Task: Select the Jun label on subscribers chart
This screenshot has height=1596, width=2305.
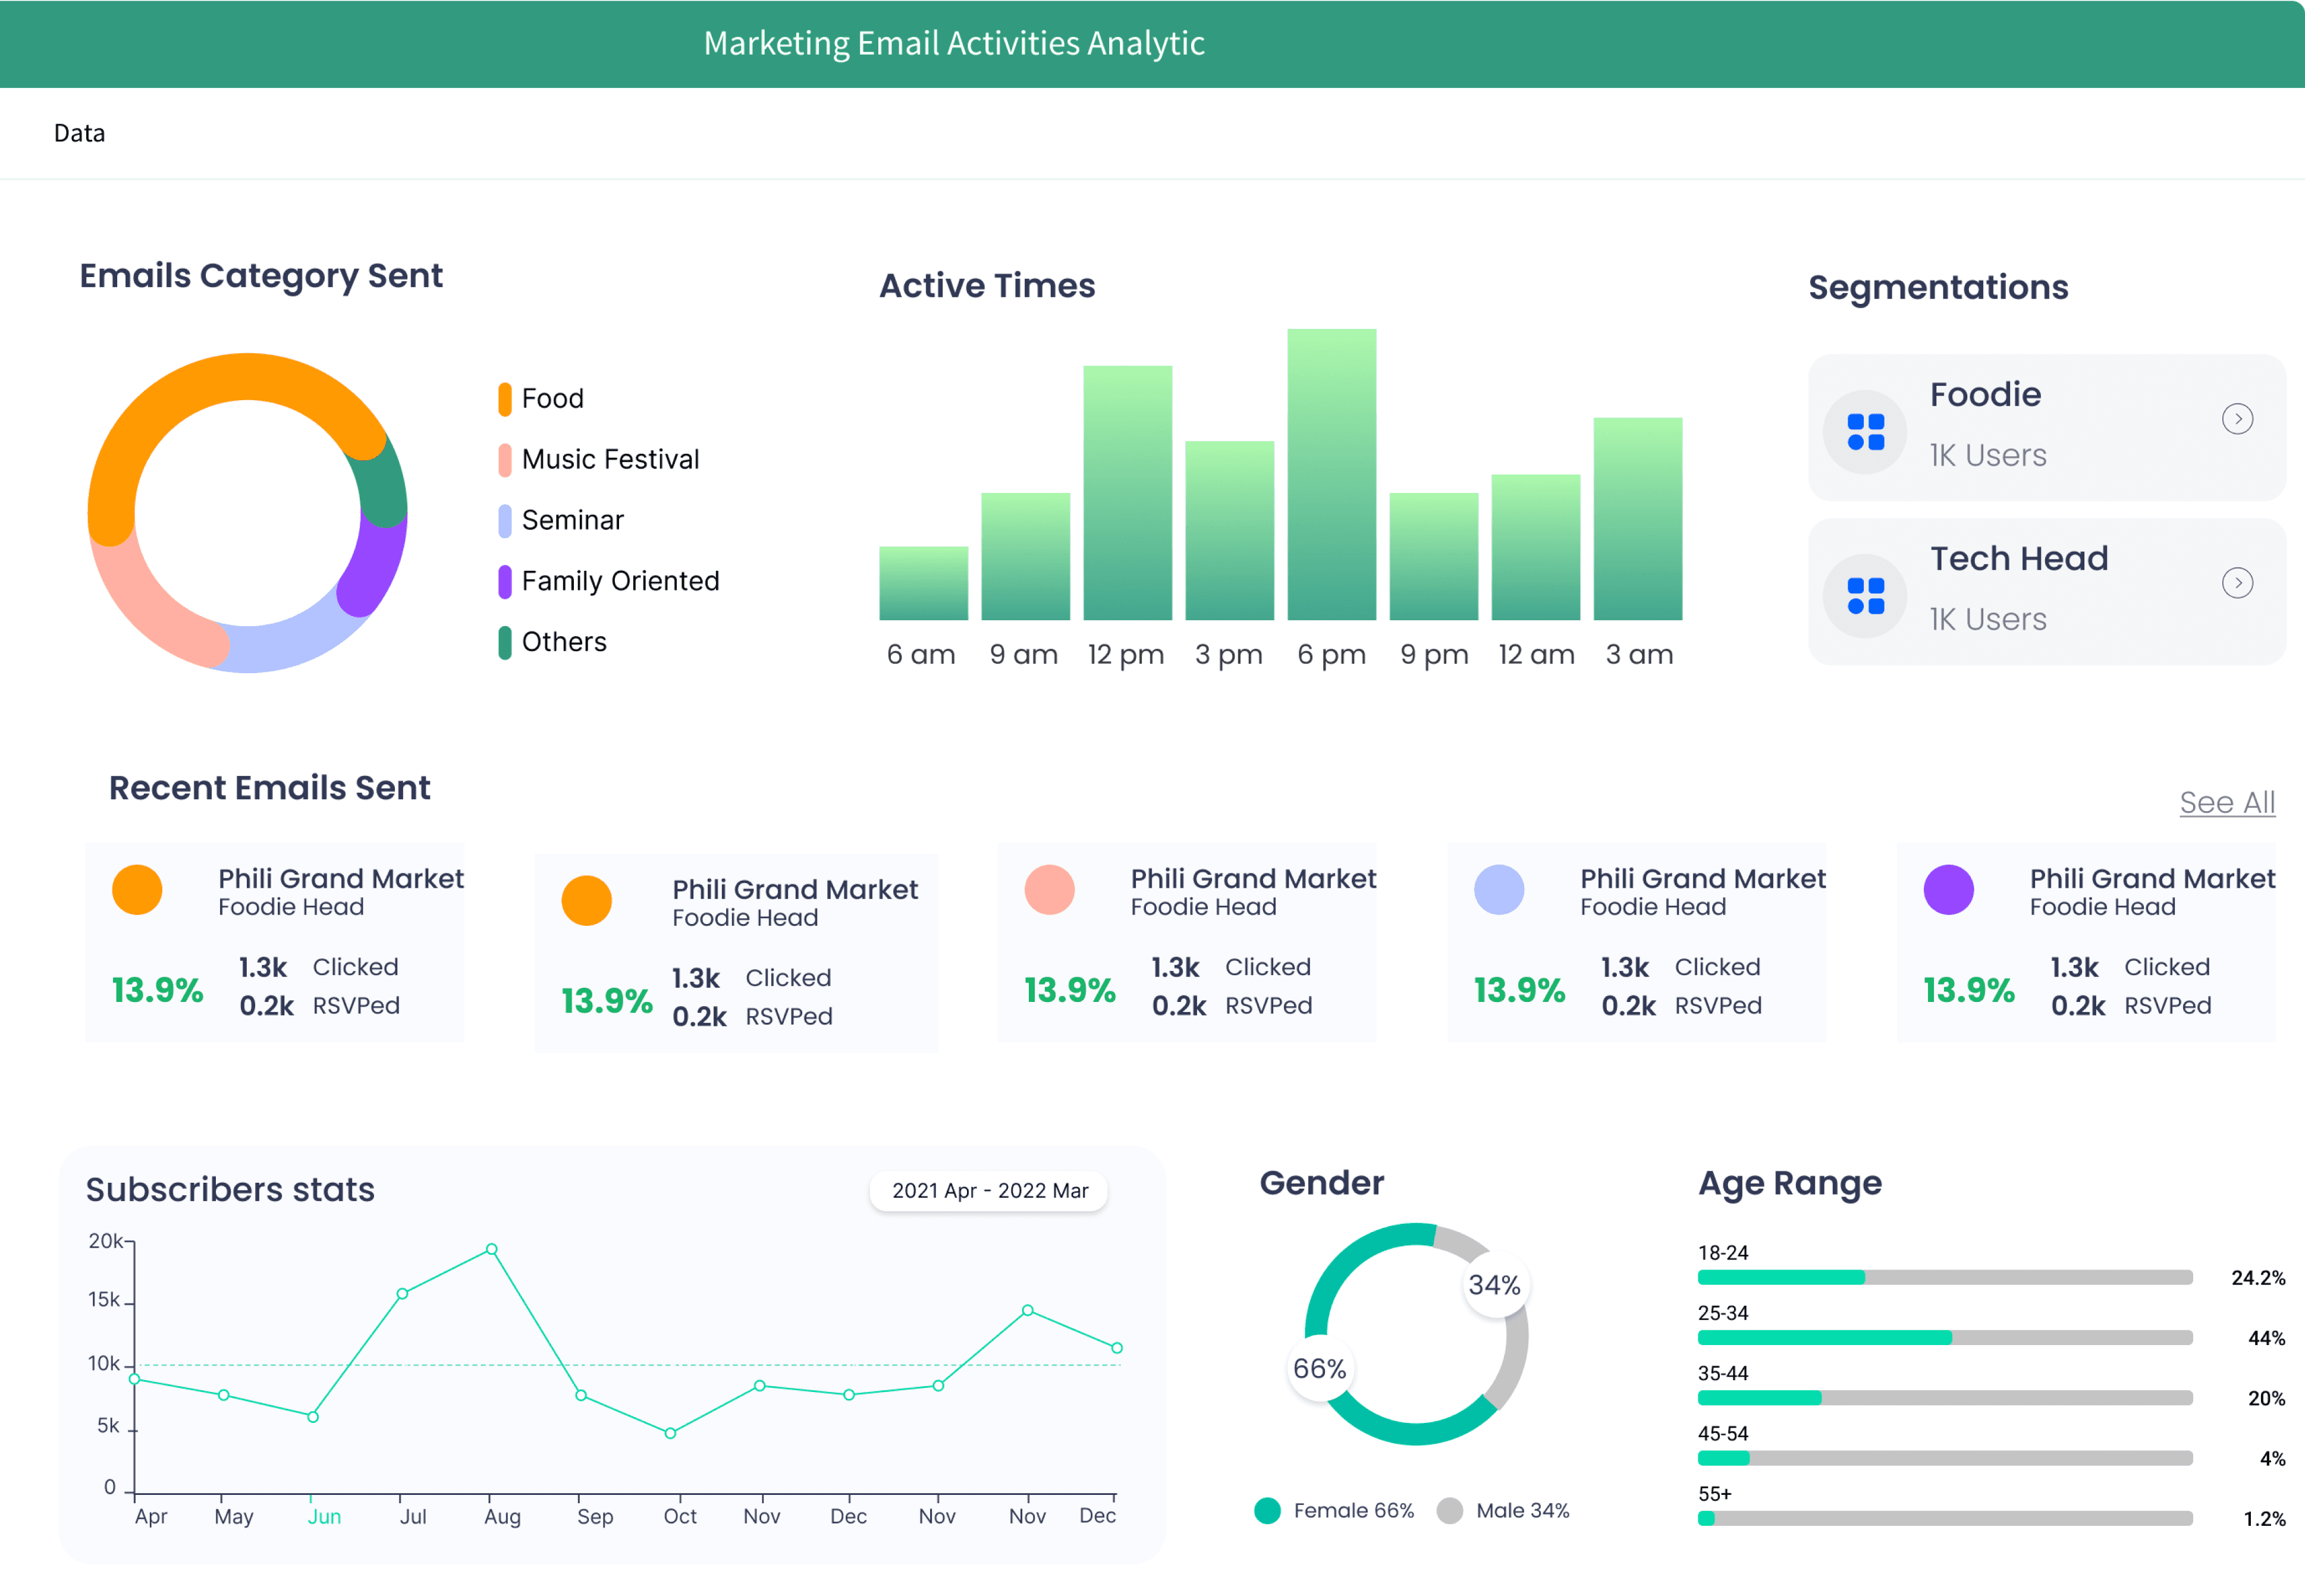Action: click(323, 1516)
